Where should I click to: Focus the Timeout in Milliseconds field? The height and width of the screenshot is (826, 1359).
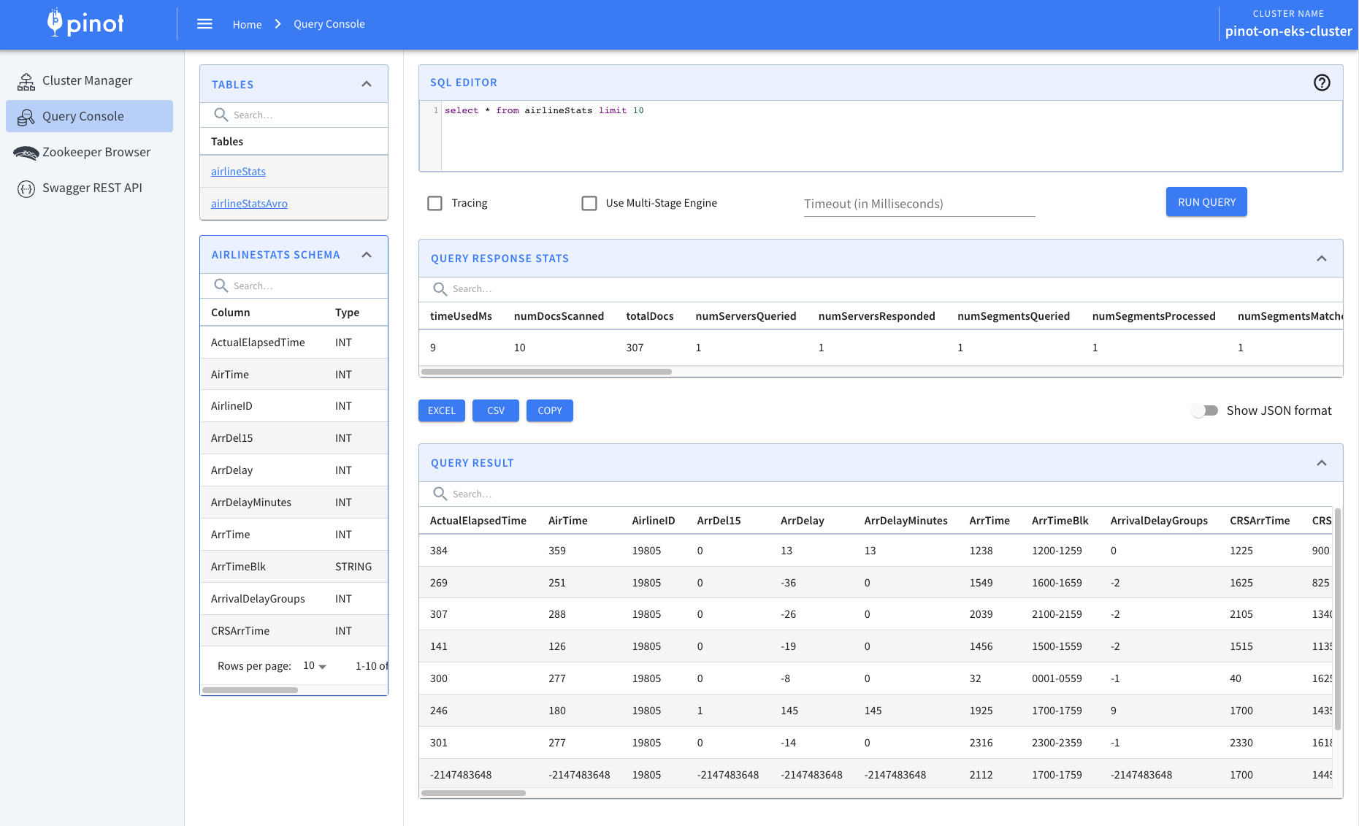click(919, 204)
